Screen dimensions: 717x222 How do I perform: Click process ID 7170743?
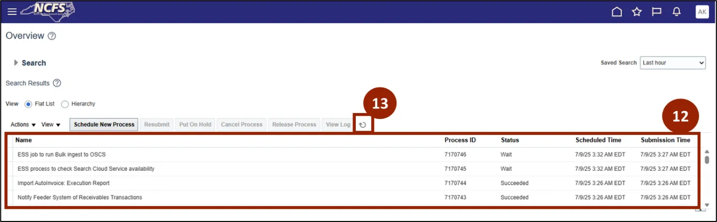[x=455, y=197]
